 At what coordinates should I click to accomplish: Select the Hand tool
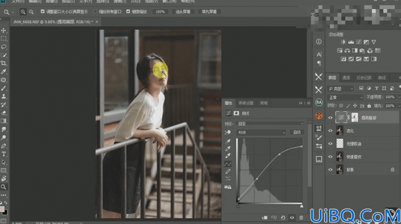pyautogui.click(x=3, y=178)
